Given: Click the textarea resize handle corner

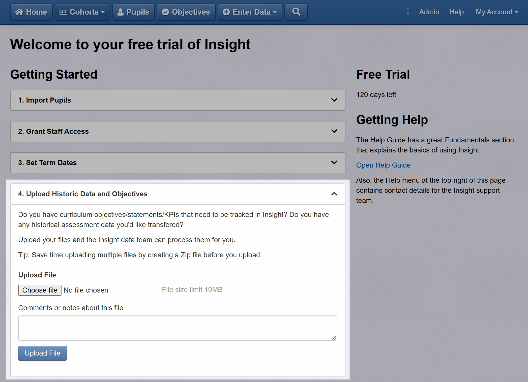Looking at the screenshot, I should [x=334, y=338].
